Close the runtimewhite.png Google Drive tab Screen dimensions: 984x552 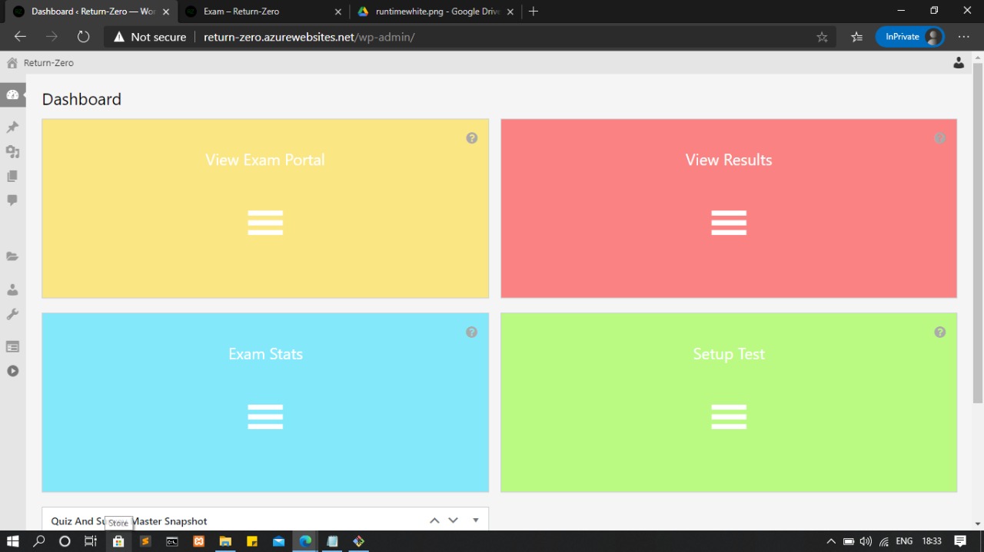[x=510, y=12]
